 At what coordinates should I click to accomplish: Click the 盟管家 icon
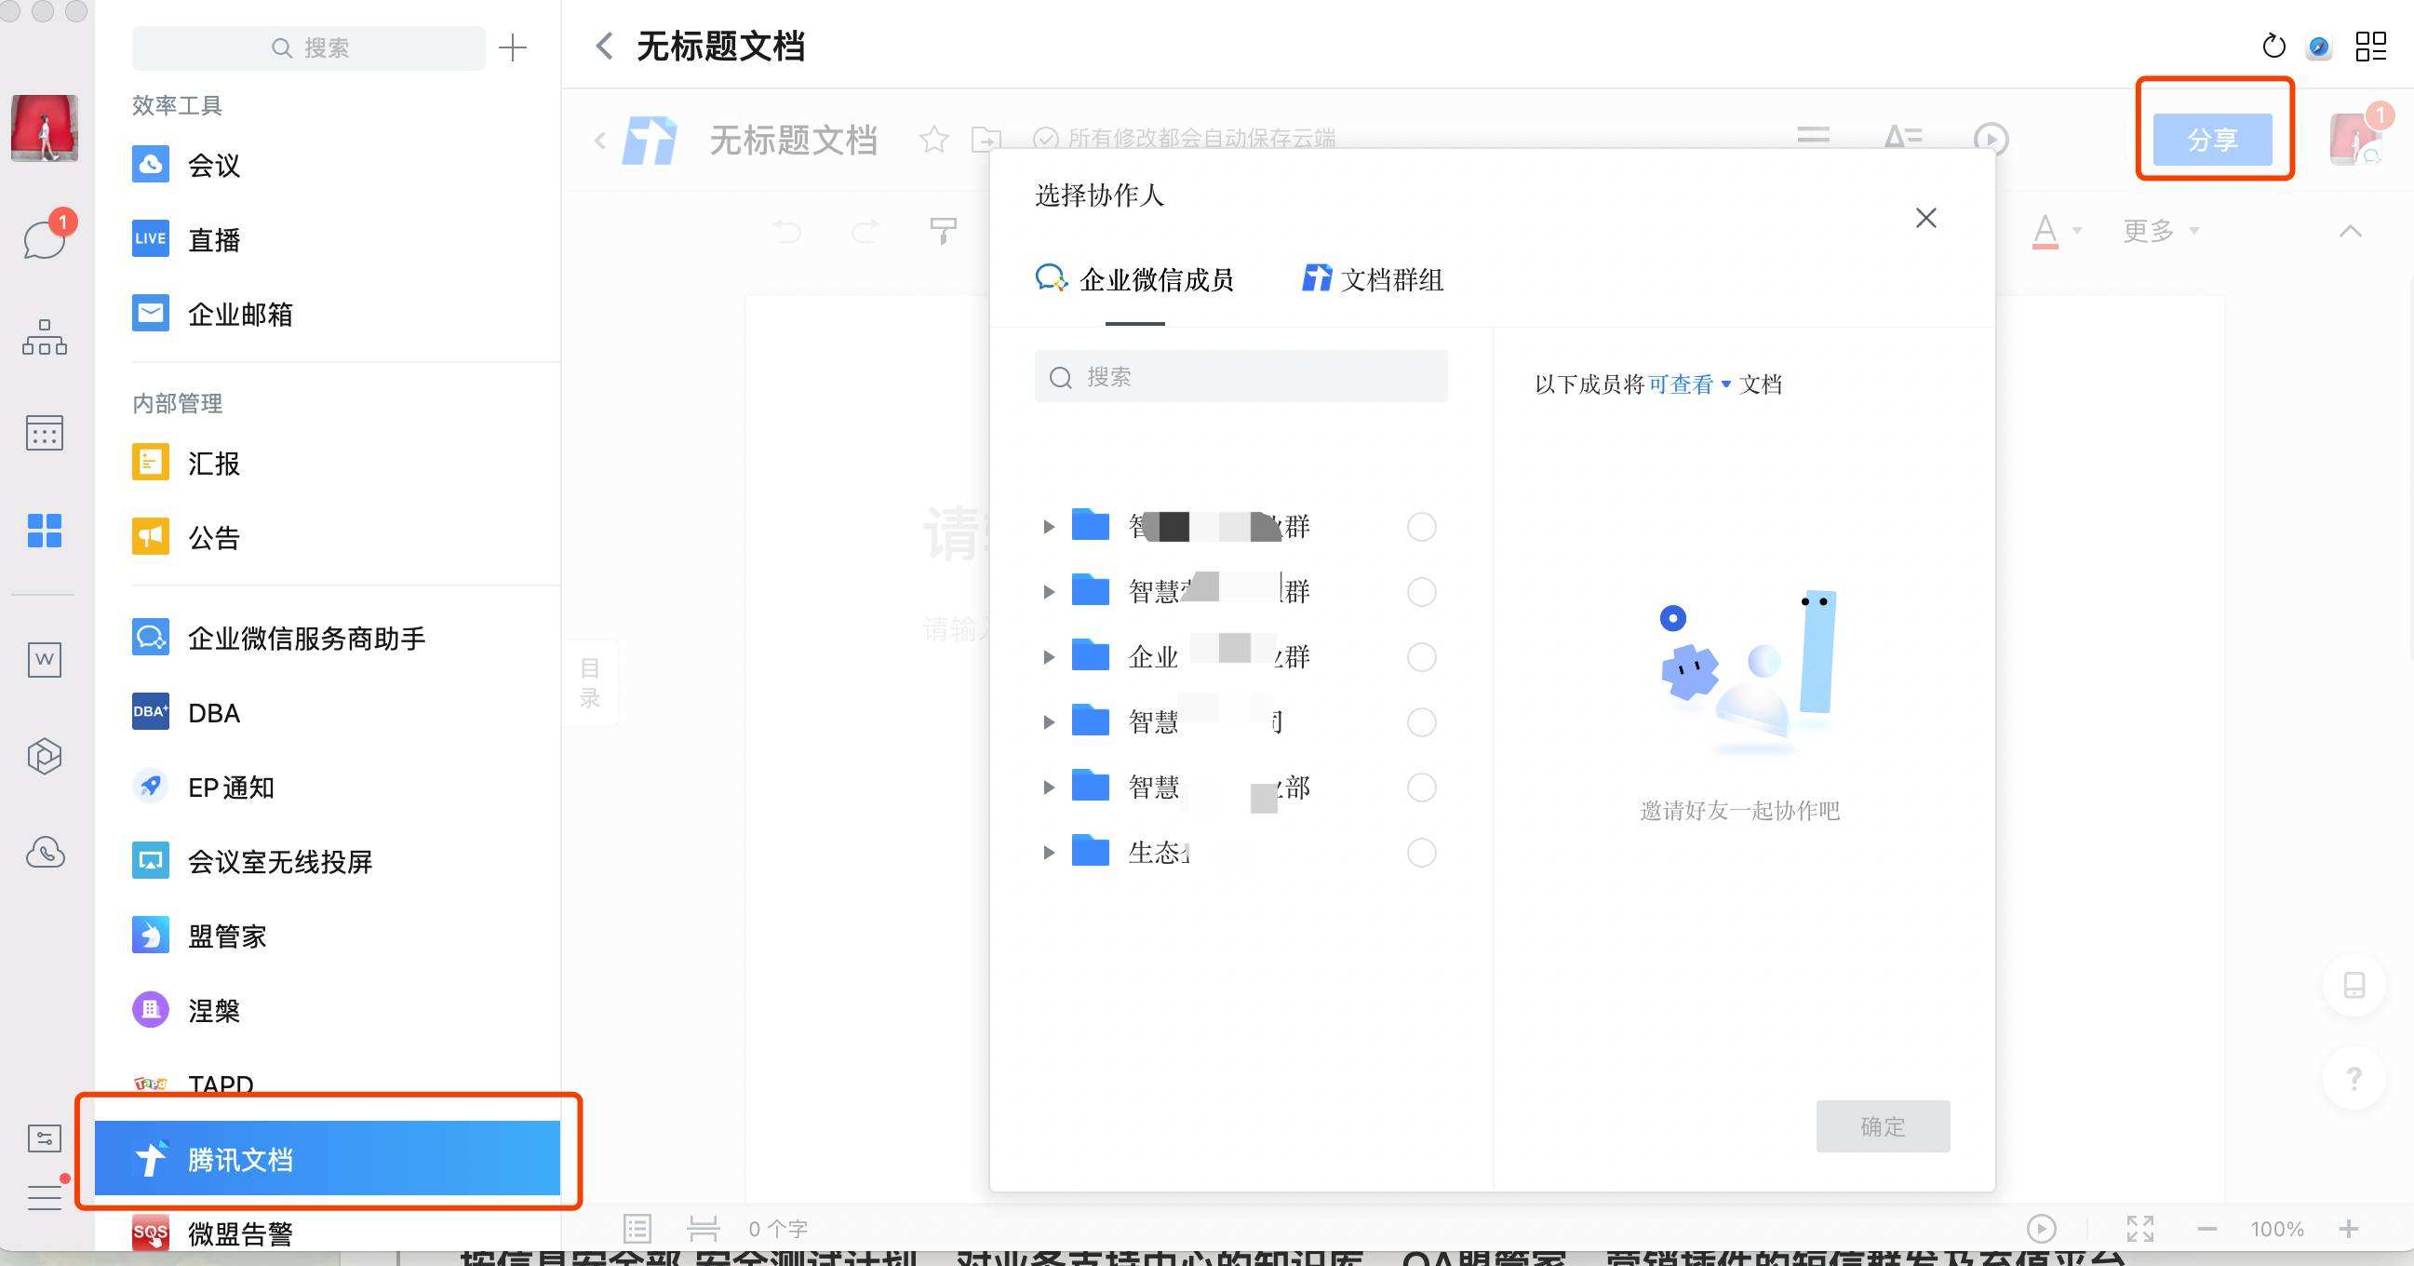tap(150, 936)
